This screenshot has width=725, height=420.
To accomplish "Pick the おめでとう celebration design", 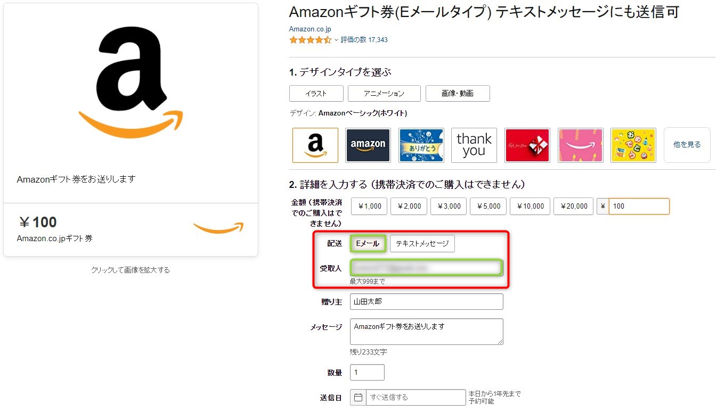I will click(x=633, y=145).
